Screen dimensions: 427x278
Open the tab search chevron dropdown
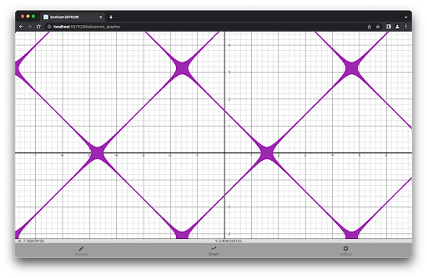(x=406, y=17)
